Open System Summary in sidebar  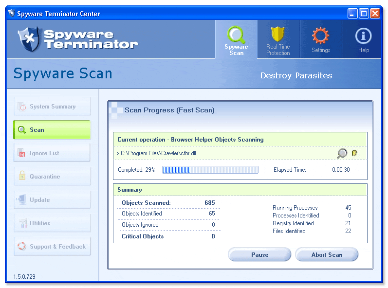pyautogui.click(x=52, y=107)
